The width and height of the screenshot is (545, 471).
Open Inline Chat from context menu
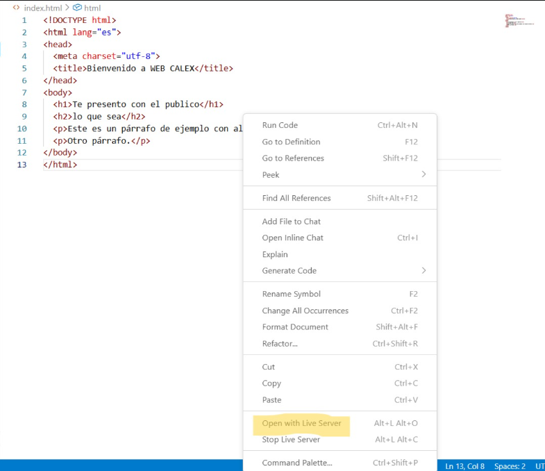[x=340, y=238]
